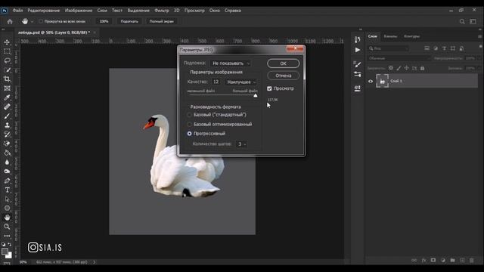The width and height of the screenshot is (484, 272).
Task: Open the layer blend mode dropdown
Action: (x=399, y=58)
